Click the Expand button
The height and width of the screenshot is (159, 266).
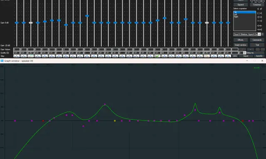(240, 5)
